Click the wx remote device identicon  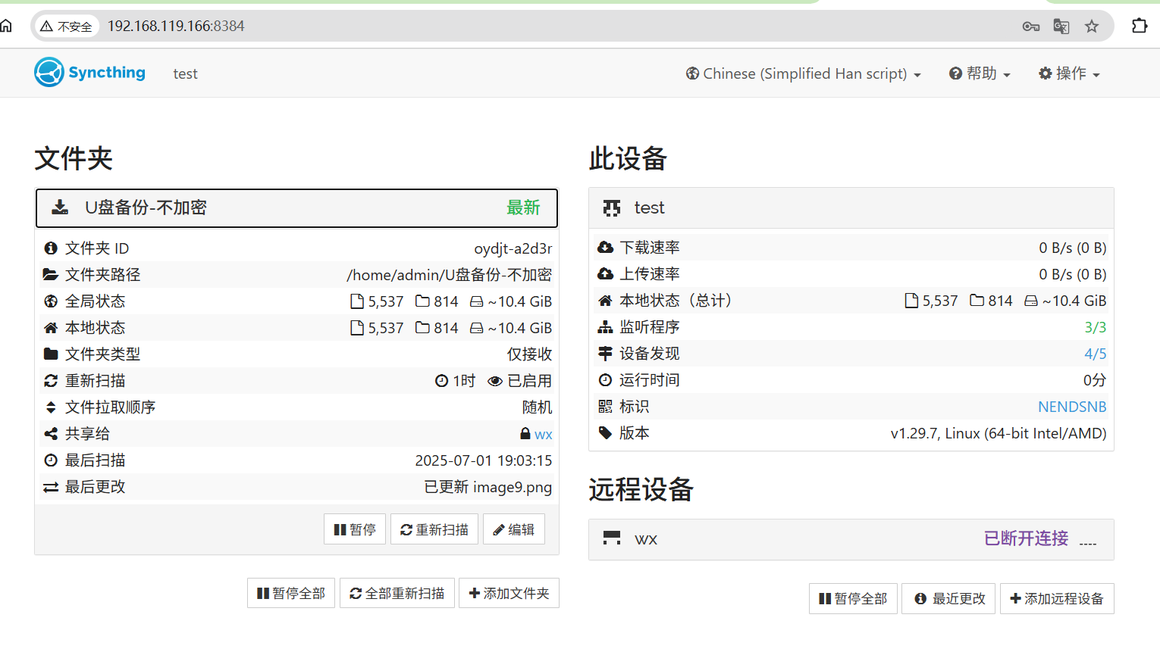coord(612,538)
